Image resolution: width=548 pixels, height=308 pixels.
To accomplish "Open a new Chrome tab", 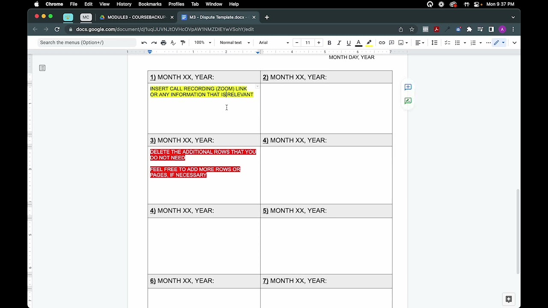I will pyautogui.click(x=267, y=17).
